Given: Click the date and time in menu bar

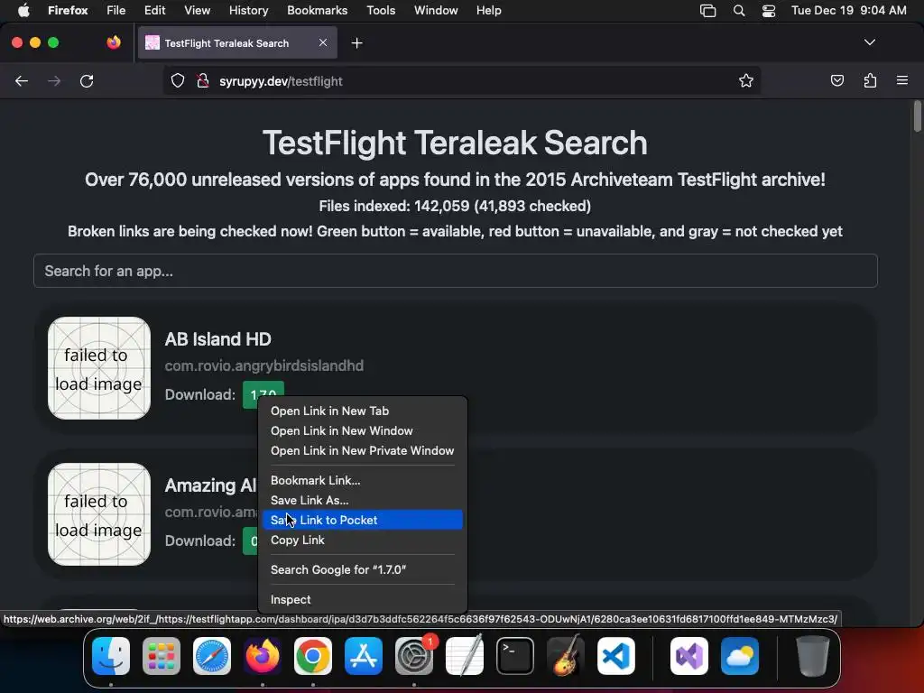Looking at the screenshot, I should tap(848, 11).
